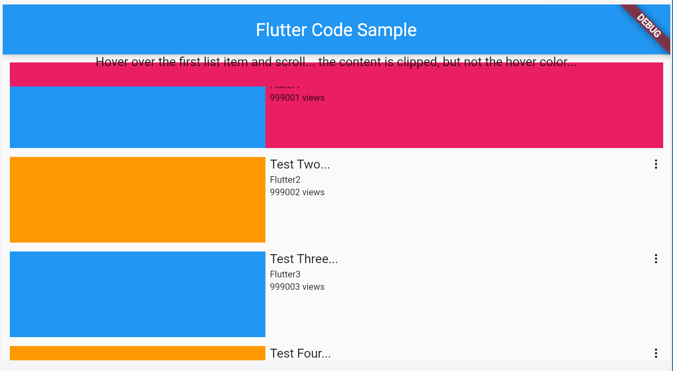This screenshot has height=371, width=673.
Task: Click the Flutter2 channel name
Action: [x=285, y=180]
